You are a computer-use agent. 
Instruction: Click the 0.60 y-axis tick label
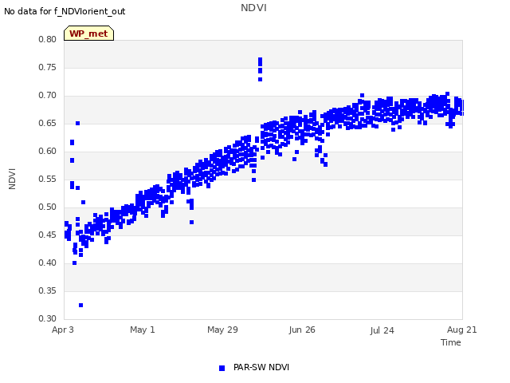pyautogui.click(x=48, y=151)
